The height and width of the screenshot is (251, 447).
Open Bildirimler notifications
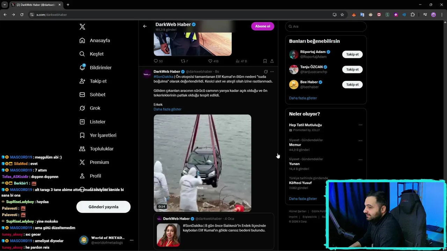point(96,68)
